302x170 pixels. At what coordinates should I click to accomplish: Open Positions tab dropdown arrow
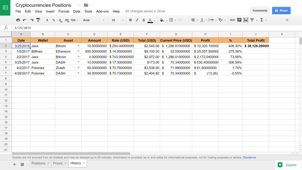pos(48,163)
